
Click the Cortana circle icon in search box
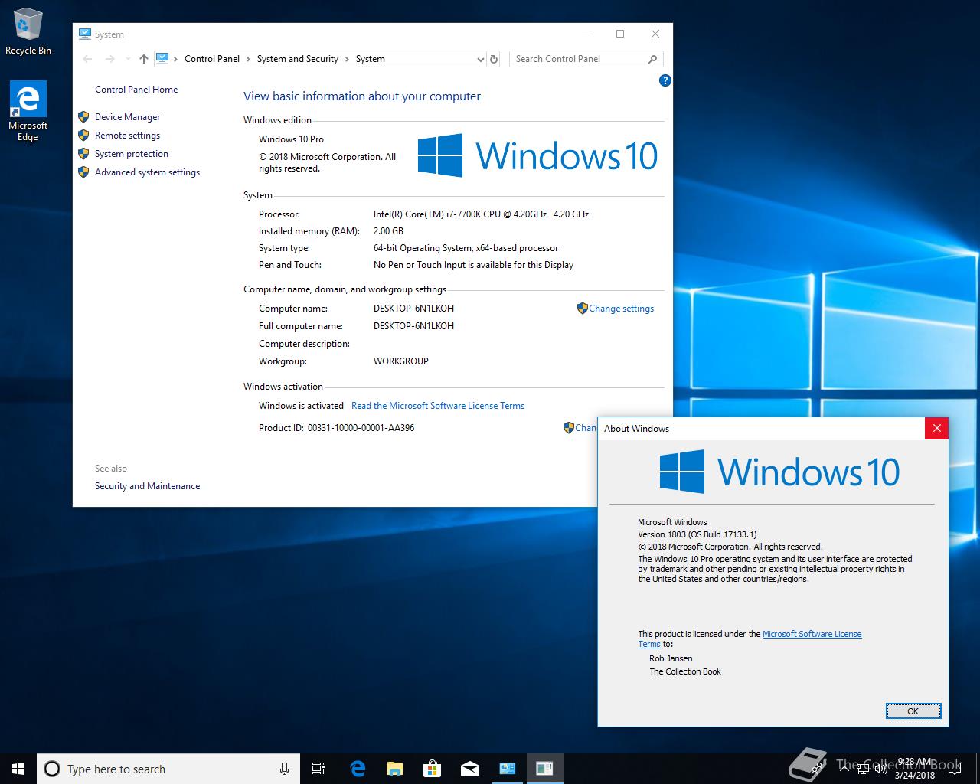[52, 769]
